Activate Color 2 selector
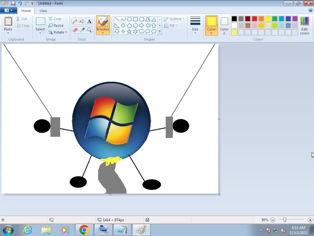The image size is (314, 236). (x=224, y=26)
